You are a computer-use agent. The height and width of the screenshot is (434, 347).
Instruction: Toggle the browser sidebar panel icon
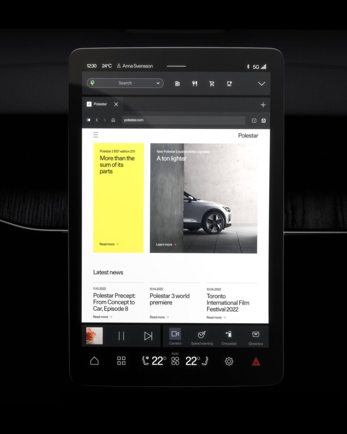89,120
